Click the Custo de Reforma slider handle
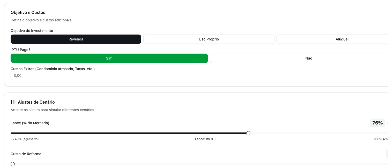The width and height of the screenshot is (388, 167). tap(13, 164)
